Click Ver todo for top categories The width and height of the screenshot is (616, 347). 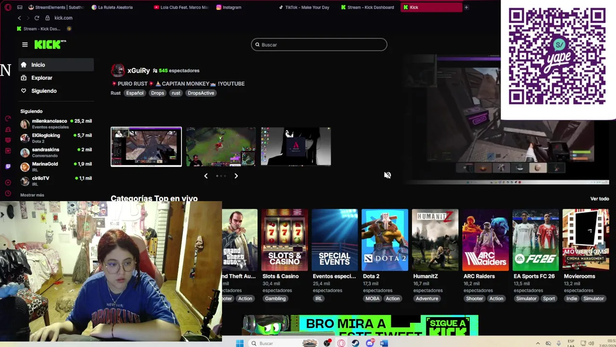point(600,199)
